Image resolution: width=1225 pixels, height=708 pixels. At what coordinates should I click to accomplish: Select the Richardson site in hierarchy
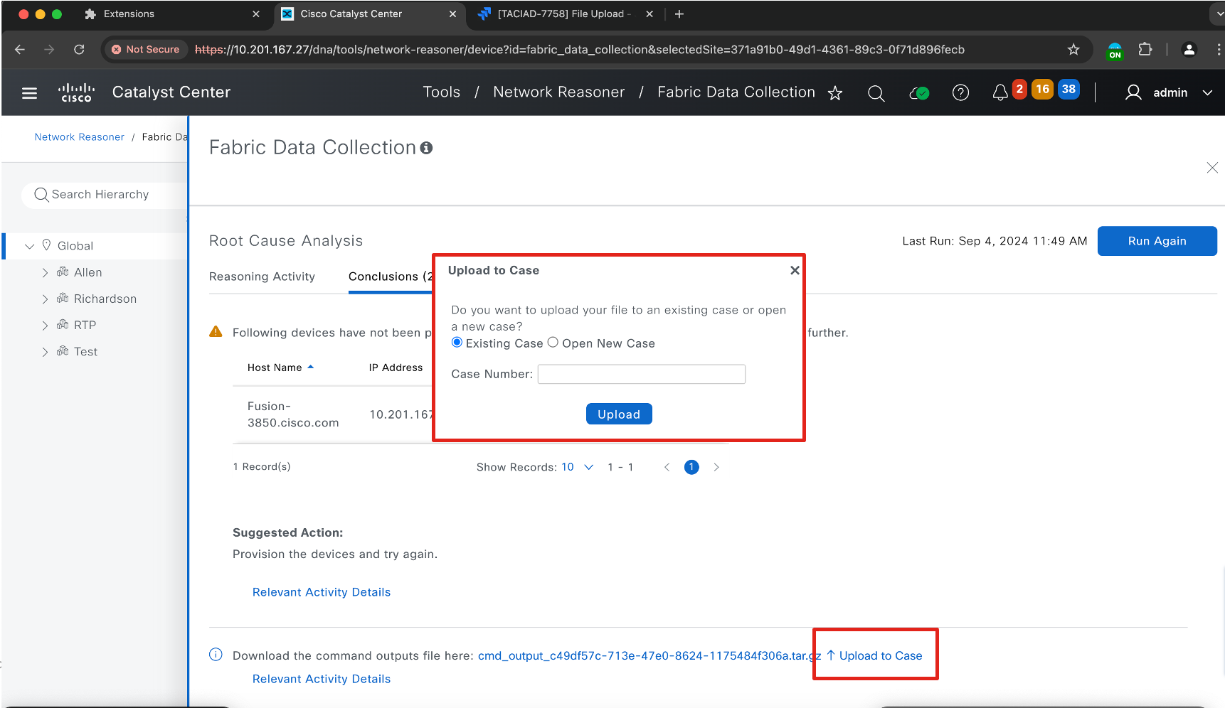click(105, 299)
